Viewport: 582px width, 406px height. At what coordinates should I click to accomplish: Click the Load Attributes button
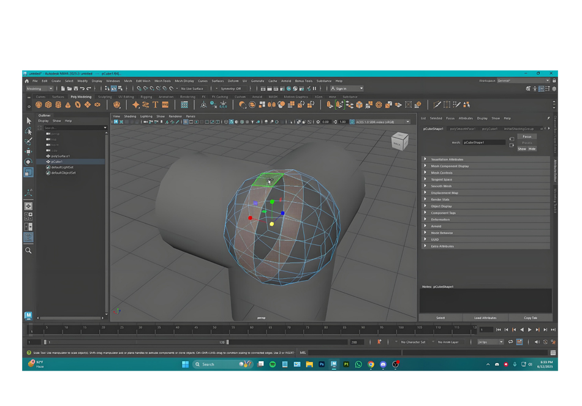coord(485,318)
